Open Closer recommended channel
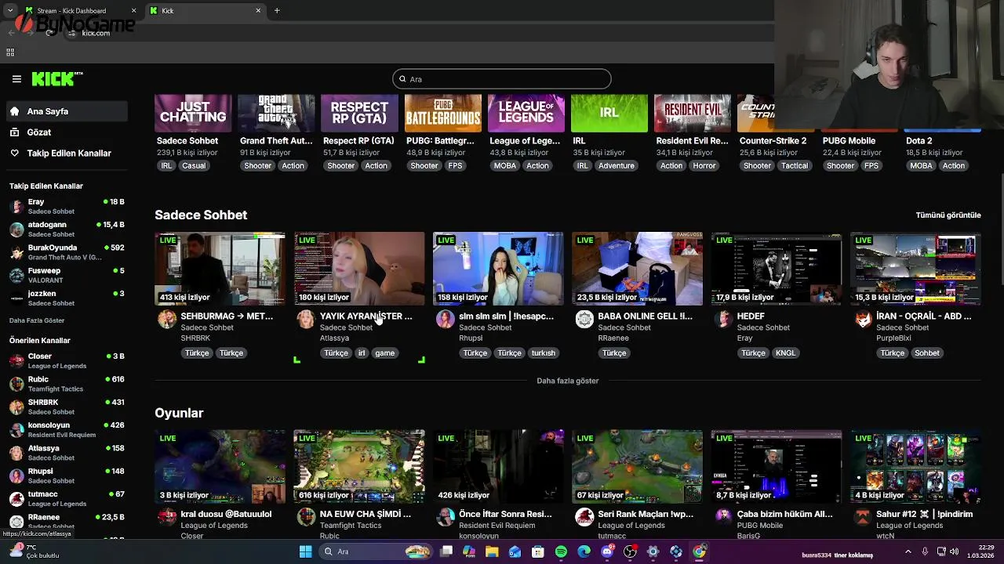This screenshot has width=1004, height=564. (67, 361)
